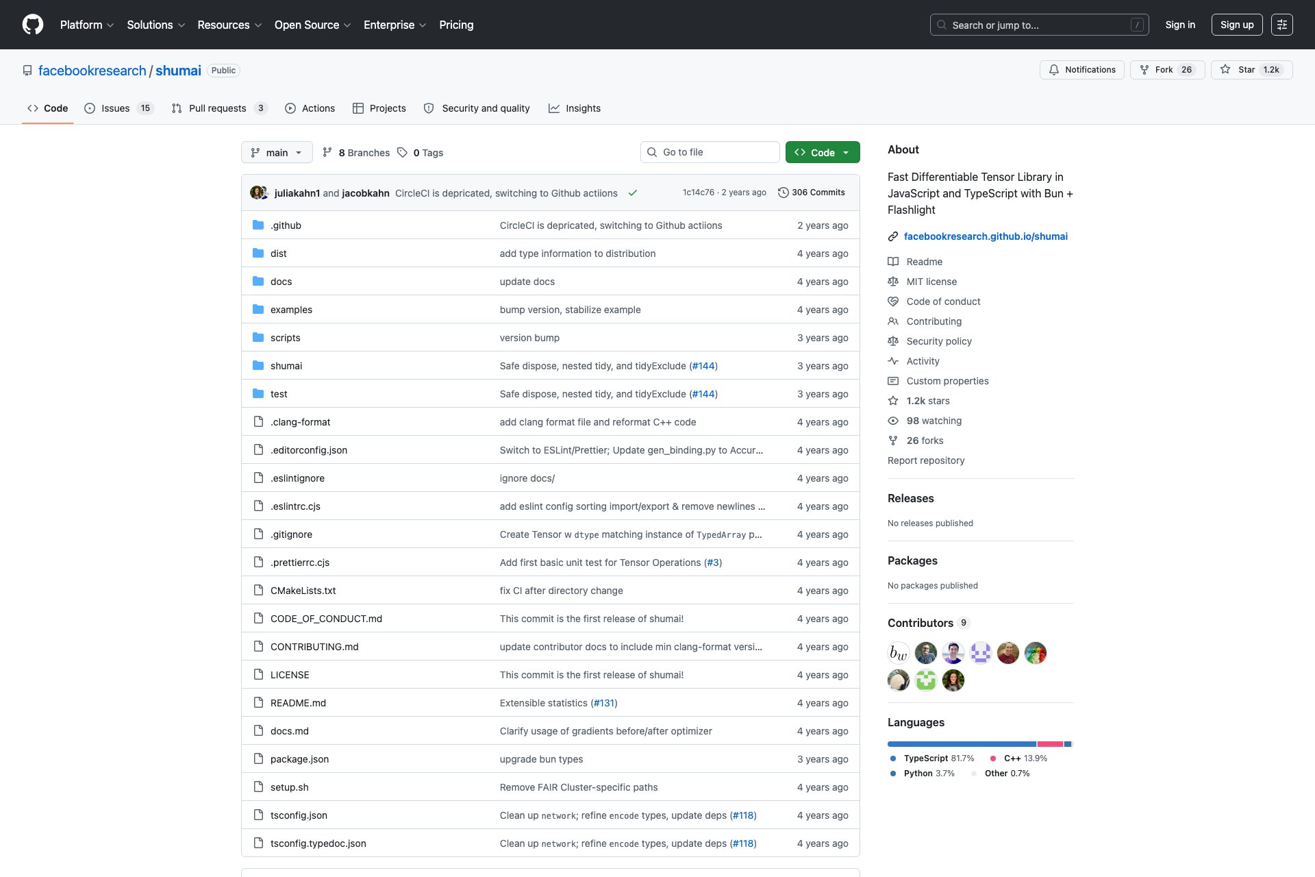
Task: Open the Pull requests tab
Action: [x=218, y=108]
